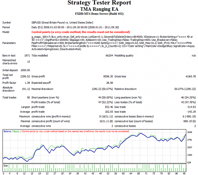Click the Period value starting with 'Daily (D1)'
Viewport: 198px width, 175px height.
[75, 27]
